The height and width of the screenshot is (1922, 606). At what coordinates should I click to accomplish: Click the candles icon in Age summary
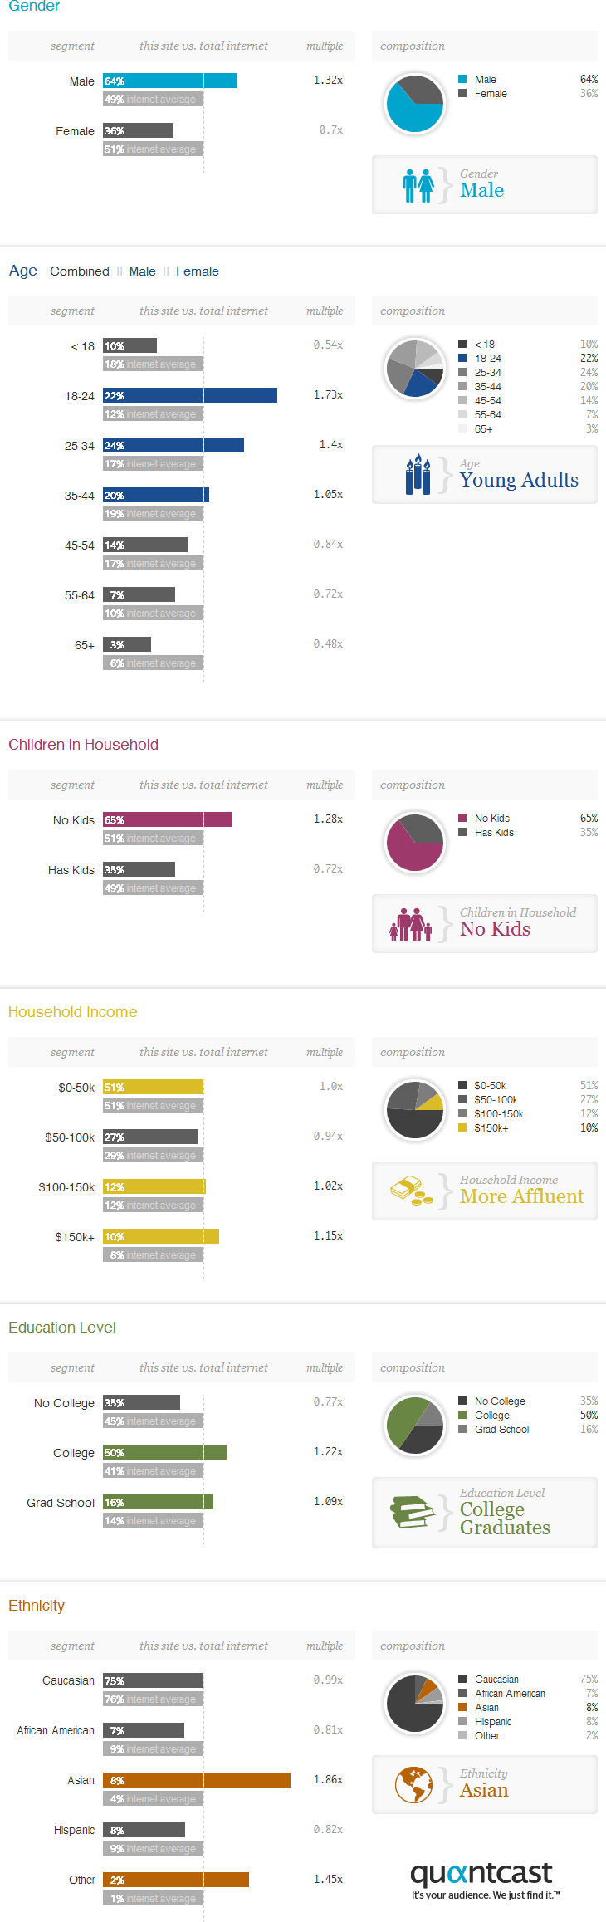(418, 474)
